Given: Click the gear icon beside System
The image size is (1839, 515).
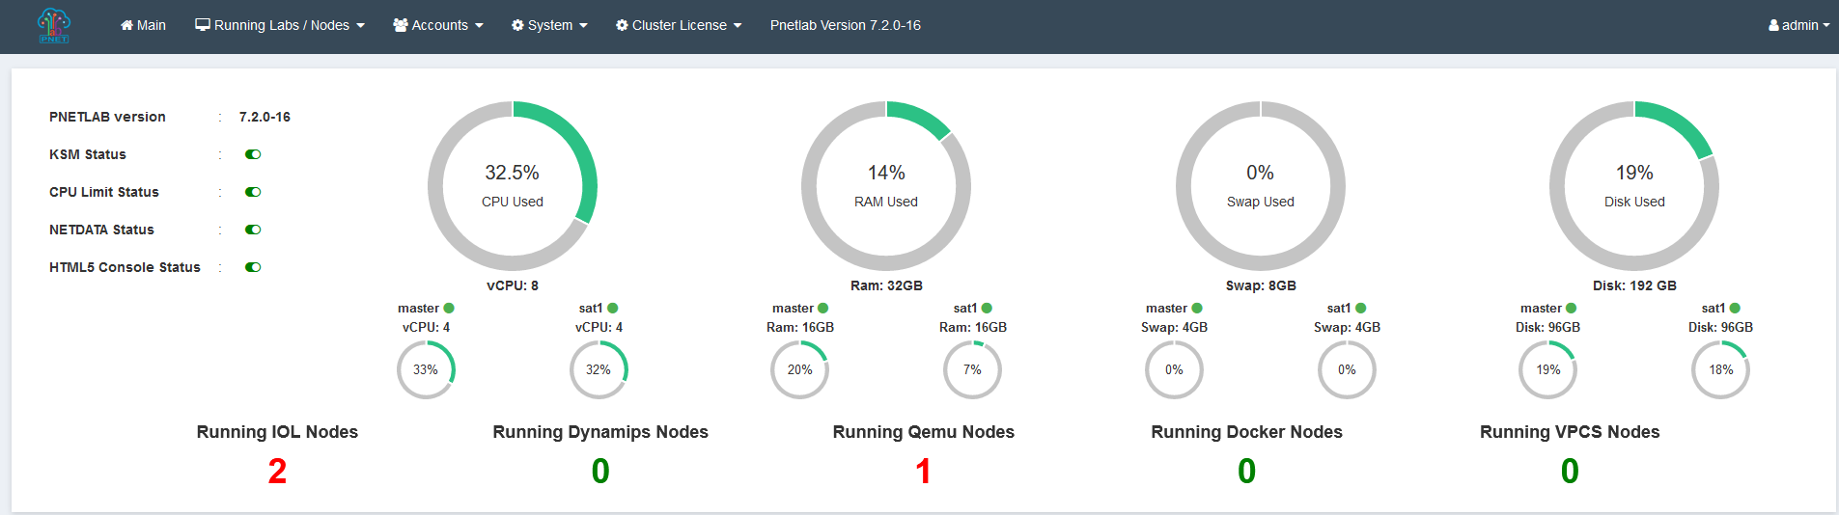Looking at the screenshot, I should [517, 25].
